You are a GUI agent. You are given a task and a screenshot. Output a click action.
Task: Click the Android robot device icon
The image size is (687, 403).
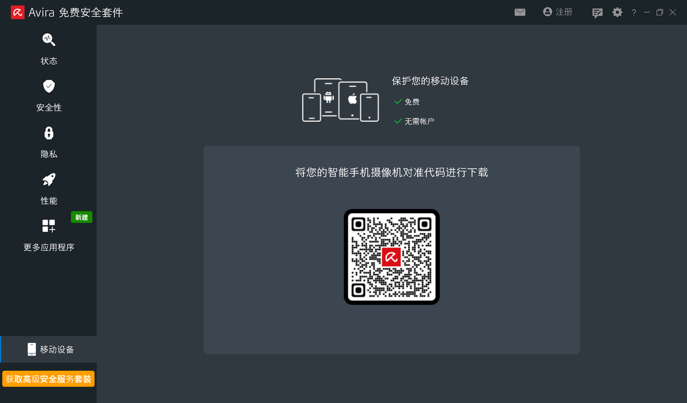pos(328,98)
